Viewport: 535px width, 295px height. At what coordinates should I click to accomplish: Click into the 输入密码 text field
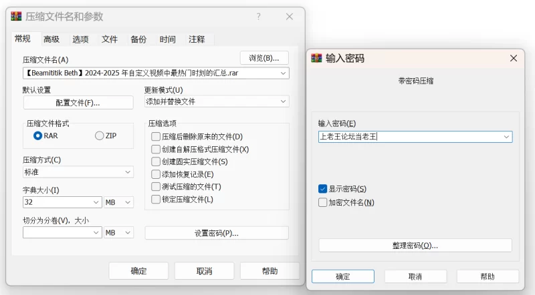point(409,137)
